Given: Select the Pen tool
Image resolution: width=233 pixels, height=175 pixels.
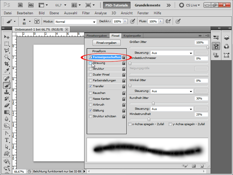Looking at the screenshot, I should click(x=7, y=133).
